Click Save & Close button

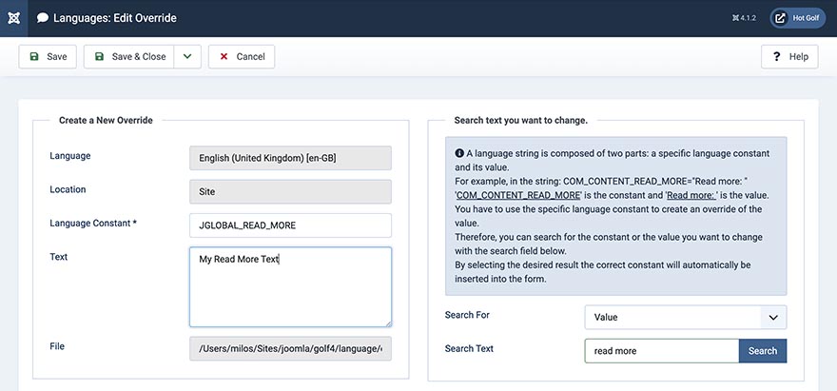click(x=128, y=57)
